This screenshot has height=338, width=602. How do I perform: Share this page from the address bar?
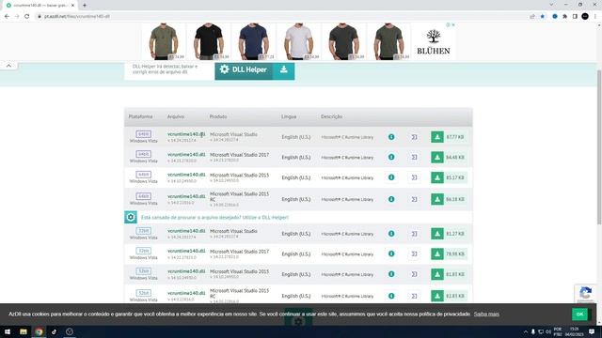click(532, 17)
